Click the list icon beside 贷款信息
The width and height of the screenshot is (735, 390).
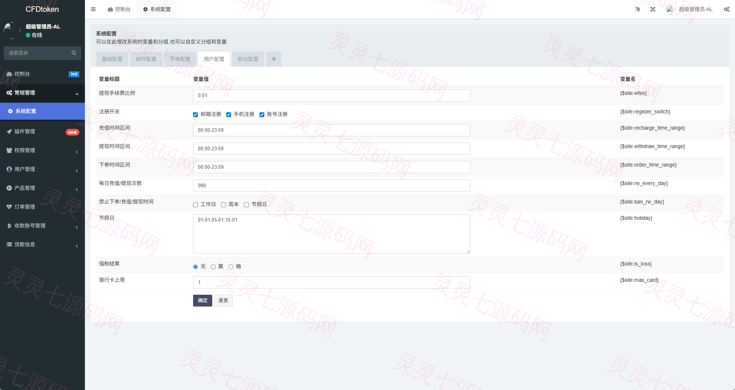pos(9,244)
